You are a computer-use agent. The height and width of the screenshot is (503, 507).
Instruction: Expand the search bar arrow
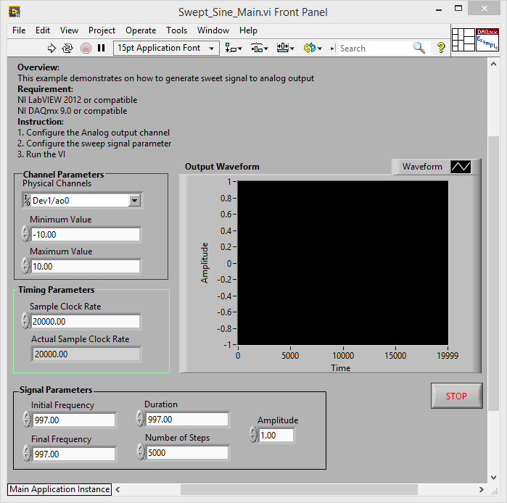(332, 49)
